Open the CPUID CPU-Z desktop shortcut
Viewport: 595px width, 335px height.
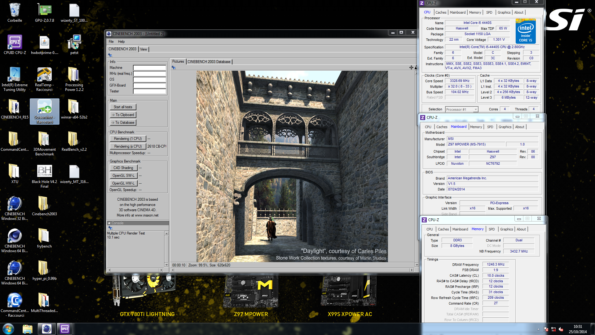tap(15, 45)
